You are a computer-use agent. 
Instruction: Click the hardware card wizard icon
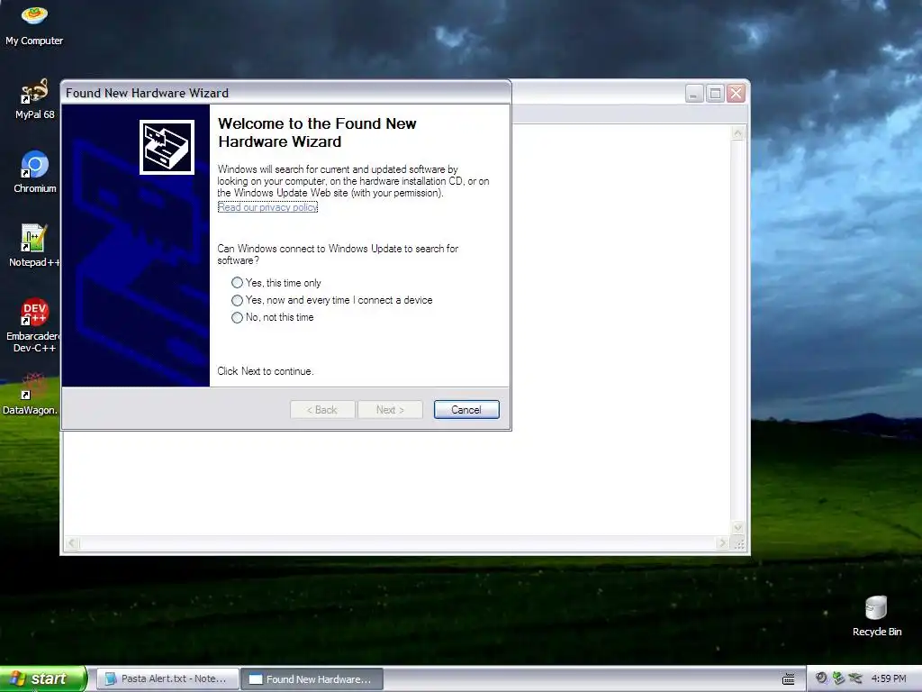[167, 147]
